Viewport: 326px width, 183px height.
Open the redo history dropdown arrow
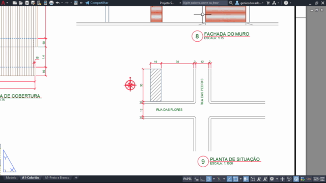coord(71,3)
